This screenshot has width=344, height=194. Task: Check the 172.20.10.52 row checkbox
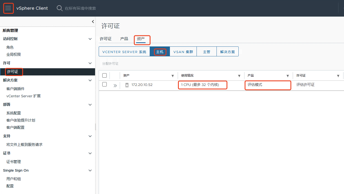(x=105, y=84)
